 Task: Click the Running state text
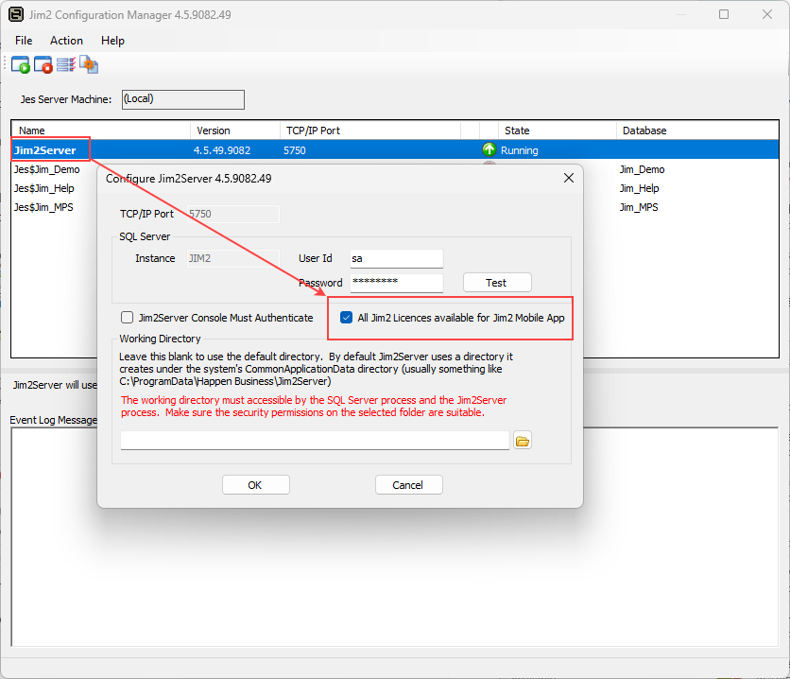pyautogui.click(x=520, y=150)
